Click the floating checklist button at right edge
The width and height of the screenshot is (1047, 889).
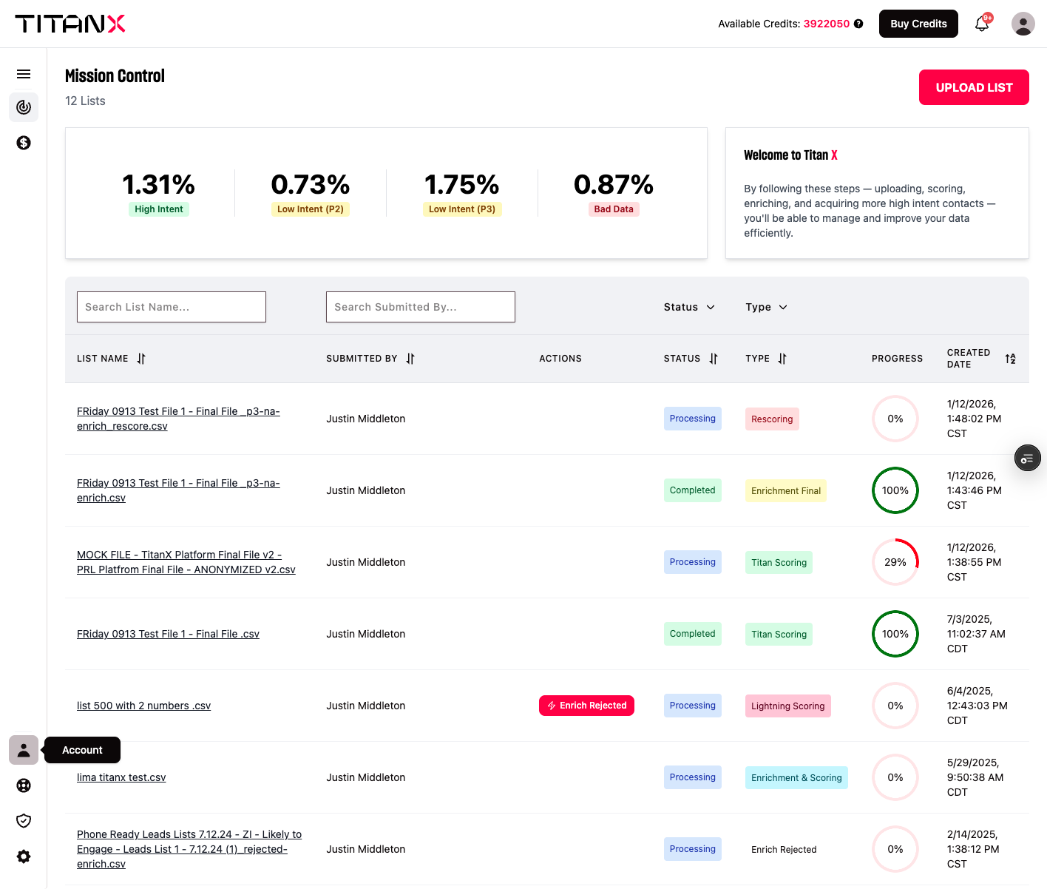pos(1027,459)
